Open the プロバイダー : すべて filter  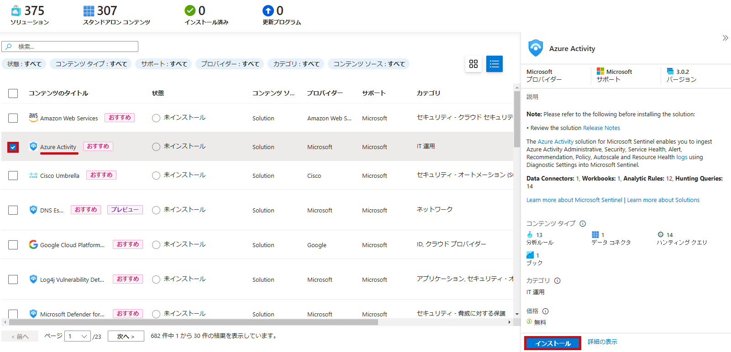(230, 64)
